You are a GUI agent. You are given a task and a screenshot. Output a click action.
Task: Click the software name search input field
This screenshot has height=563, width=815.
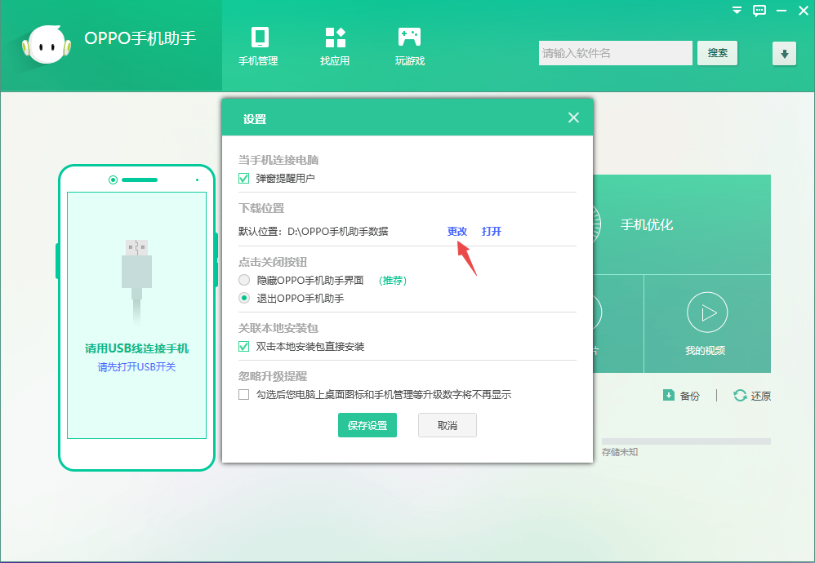click(615, 52)
